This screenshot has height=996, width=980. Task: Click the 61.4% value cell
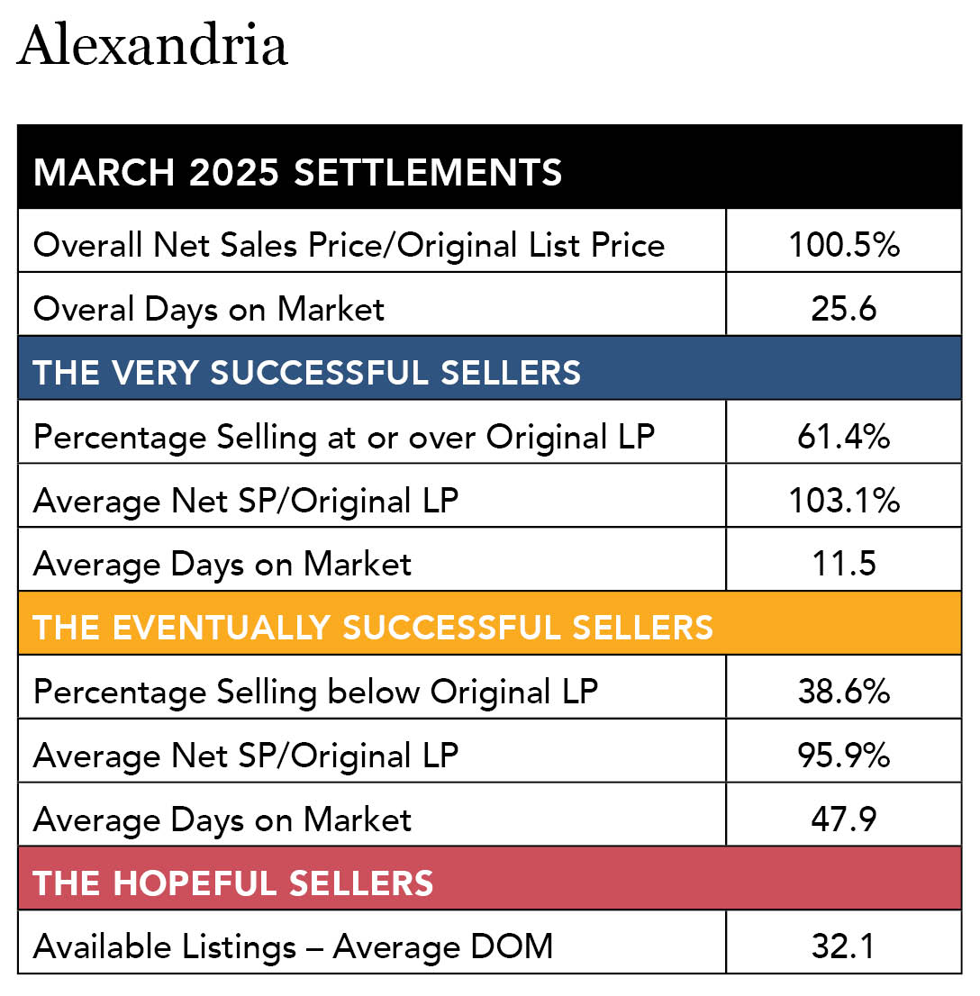pyautogui.click(x=843, y=437)
